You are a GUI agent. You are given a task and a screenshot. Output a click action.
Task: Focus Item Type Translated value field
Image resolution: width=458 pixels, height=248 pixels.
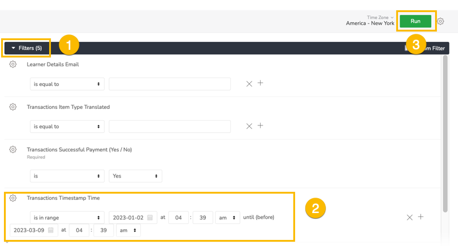pyautogui.click(x=170, y=127)
